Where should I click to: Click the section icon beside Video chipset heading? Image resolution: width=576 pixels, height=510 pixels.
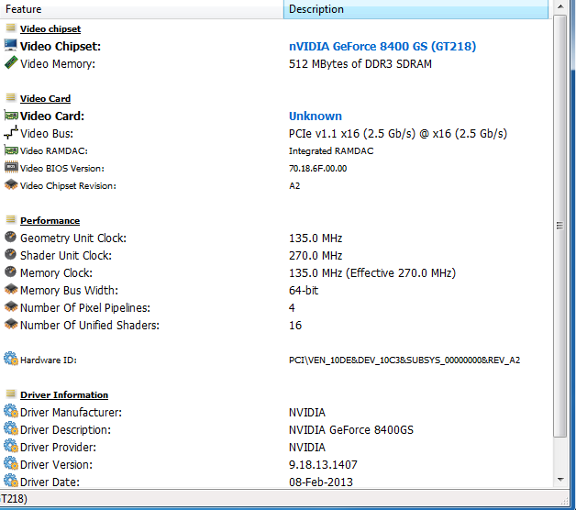point(11,28)
